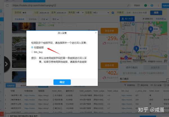Reload the page with the refresh icon
The image size is (169, 117).
(7, 5)
